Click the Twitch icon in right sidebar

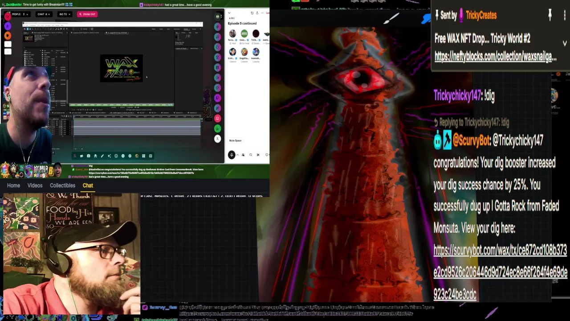click(217, 98)
